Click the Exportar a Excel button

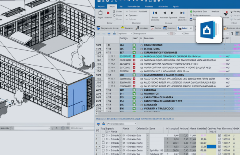click(198, 12)
